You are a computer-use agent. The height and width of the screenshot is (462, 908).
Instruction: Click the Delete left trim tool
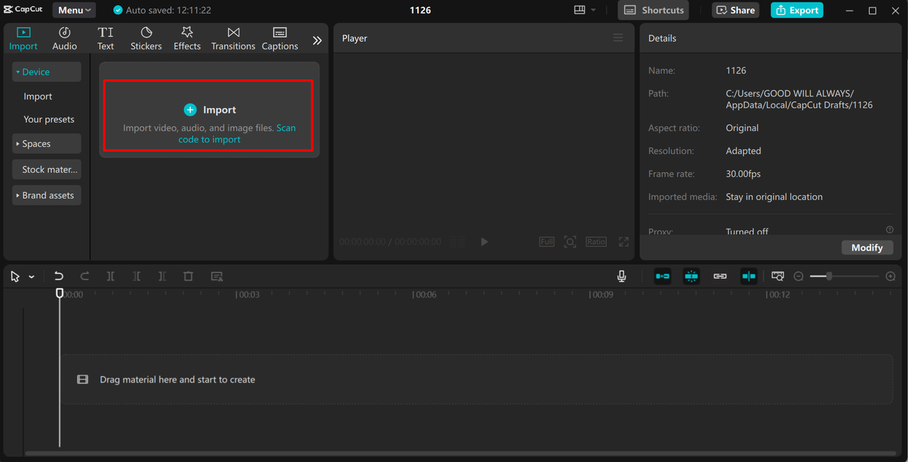coord(136,276)
